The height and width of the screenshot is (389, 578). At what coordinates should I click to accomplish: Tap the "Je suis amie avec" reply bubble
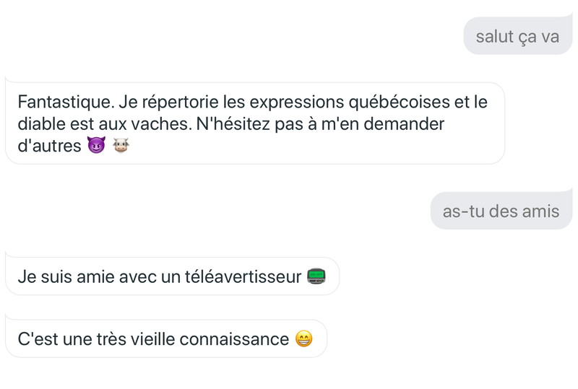point(172,276)
